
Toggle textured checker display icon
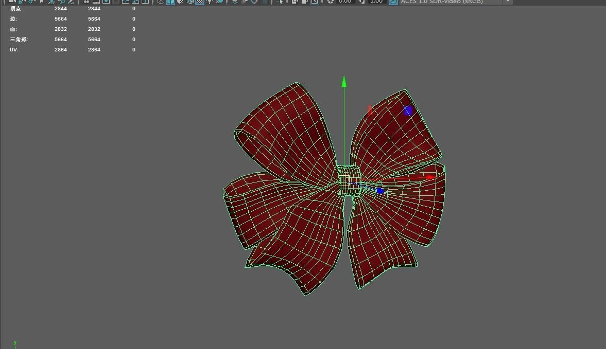pos(199,2)
